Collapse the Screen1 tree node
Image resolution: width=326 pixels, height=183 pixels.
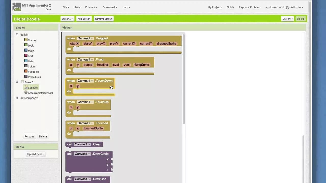17,82
